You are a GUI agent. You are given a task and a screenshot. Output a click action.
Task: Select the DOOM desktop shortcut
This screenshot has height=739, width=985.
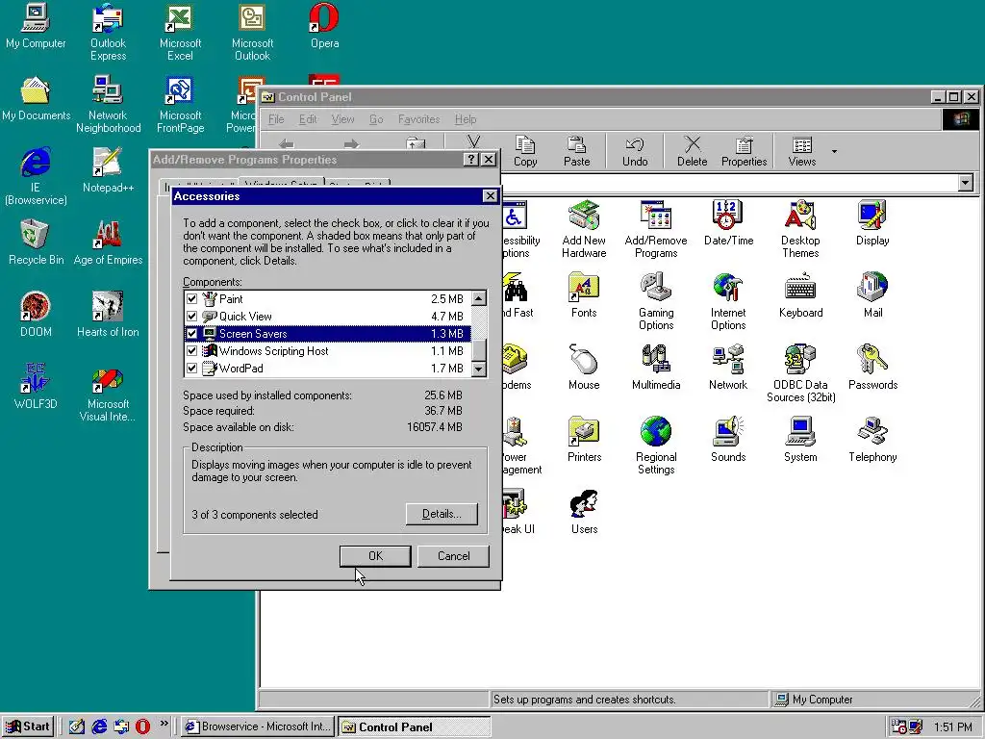coord(36,314)
